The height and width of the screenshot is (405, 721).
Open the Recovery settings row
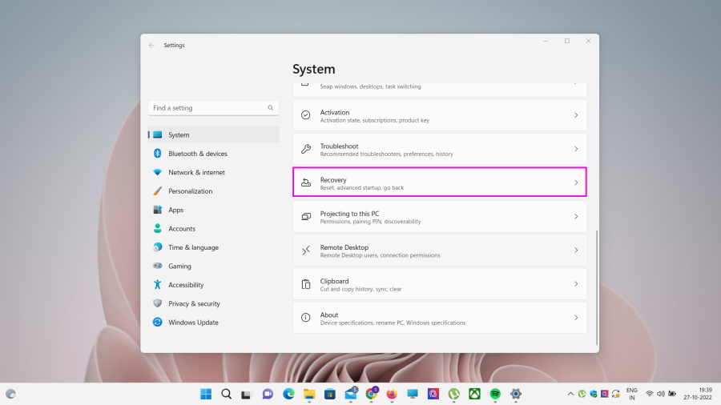pyautogui.click(x=439, y=182)
